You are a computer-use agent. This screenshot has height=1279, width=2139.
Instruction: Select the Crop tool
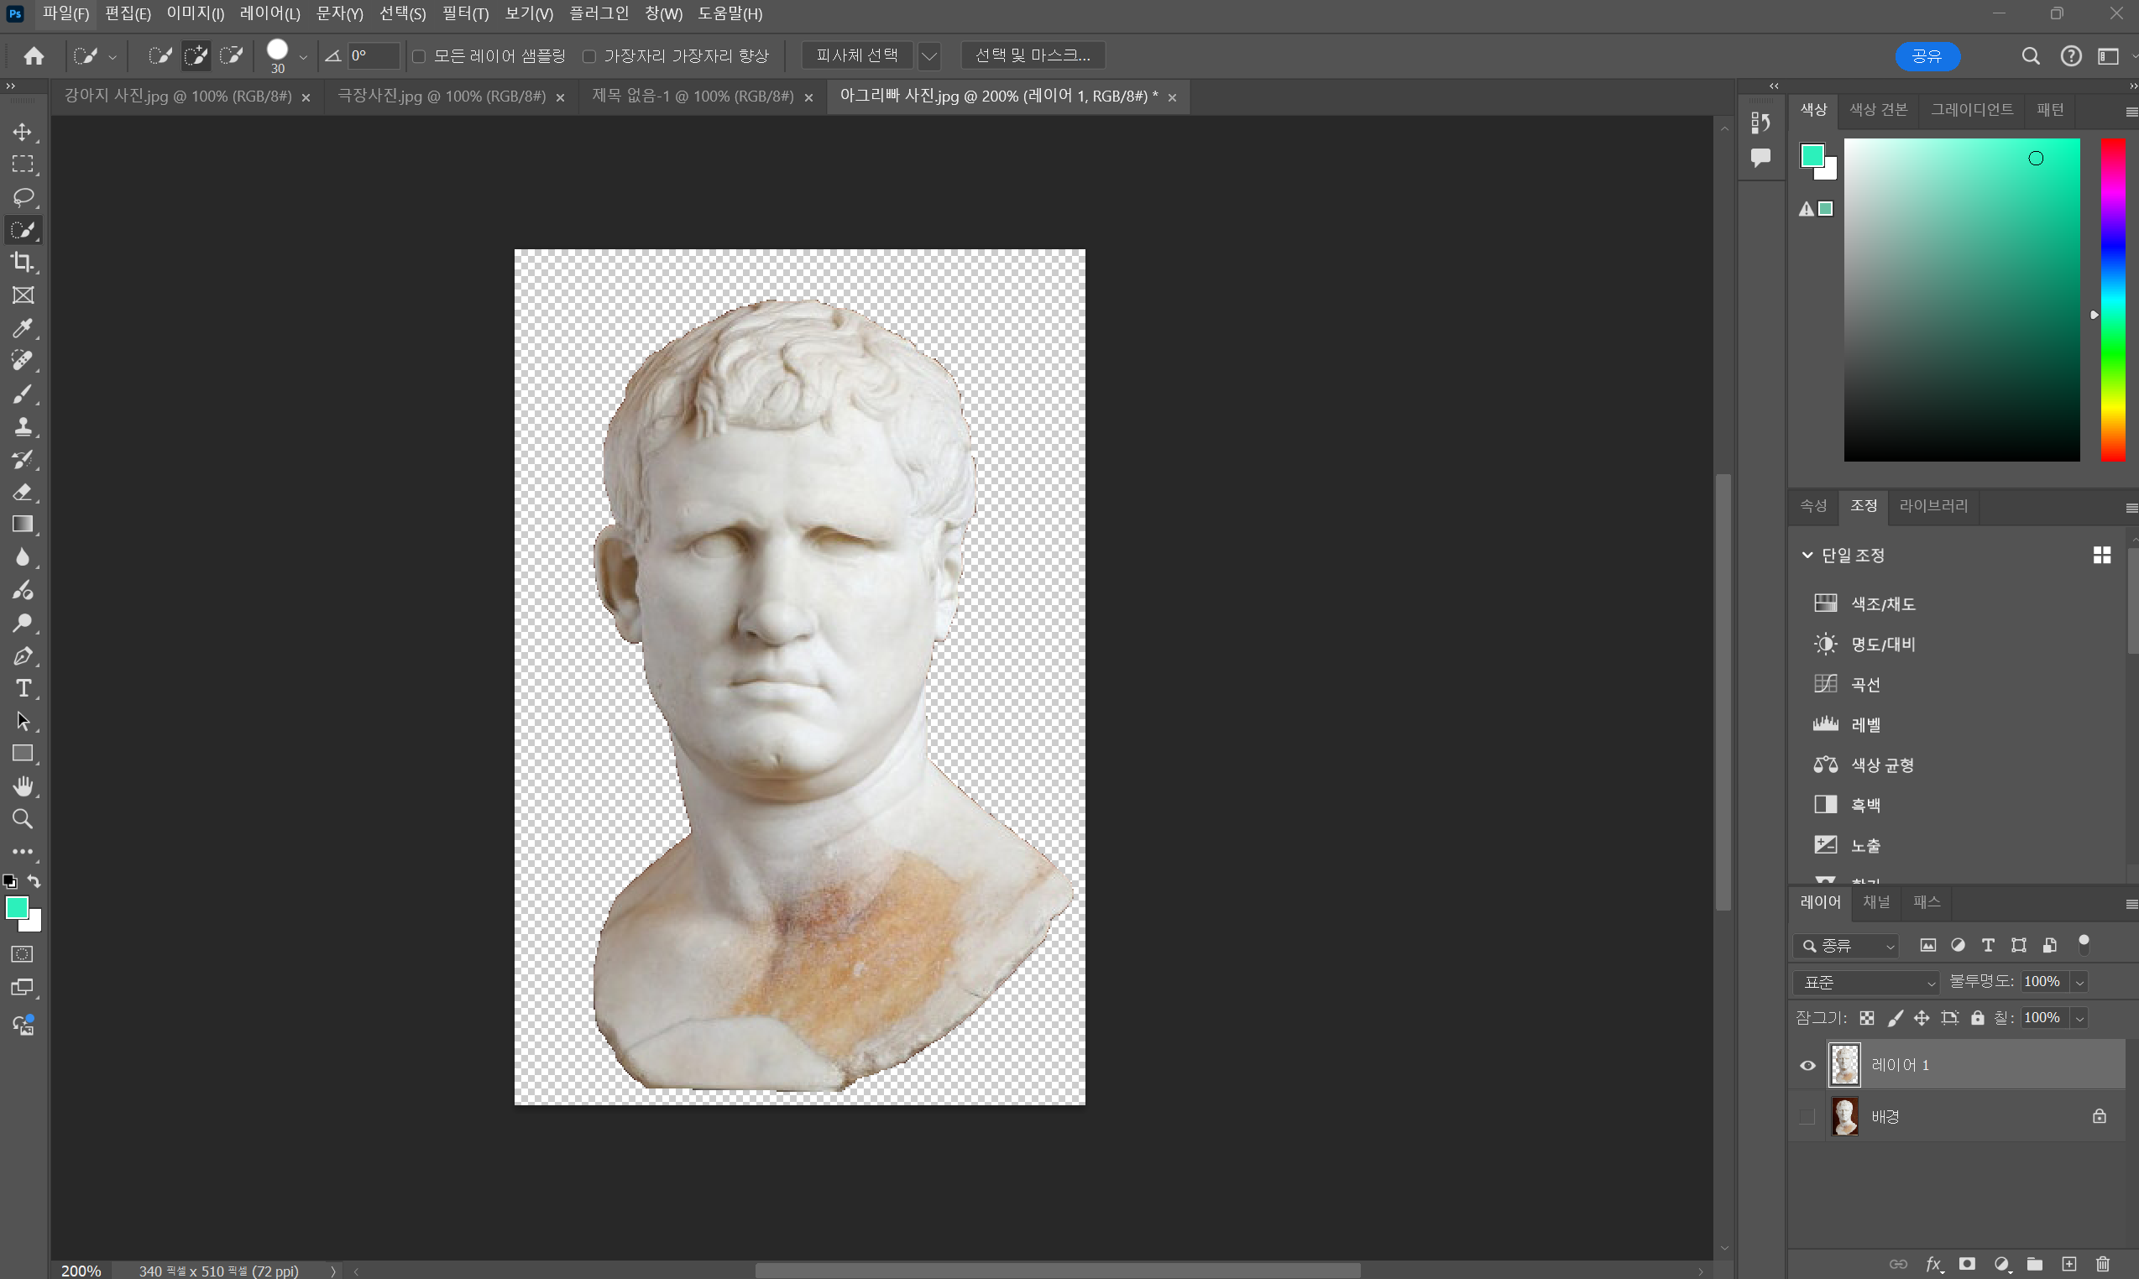23,262
